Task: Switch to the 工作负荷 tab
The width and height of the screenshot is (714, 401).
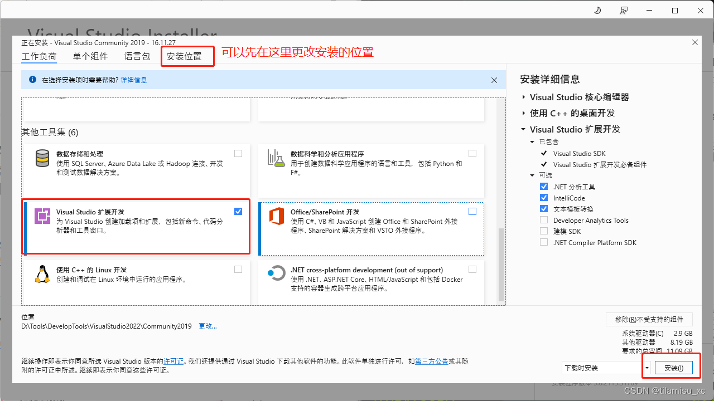Action: click(x=39, y=56)
